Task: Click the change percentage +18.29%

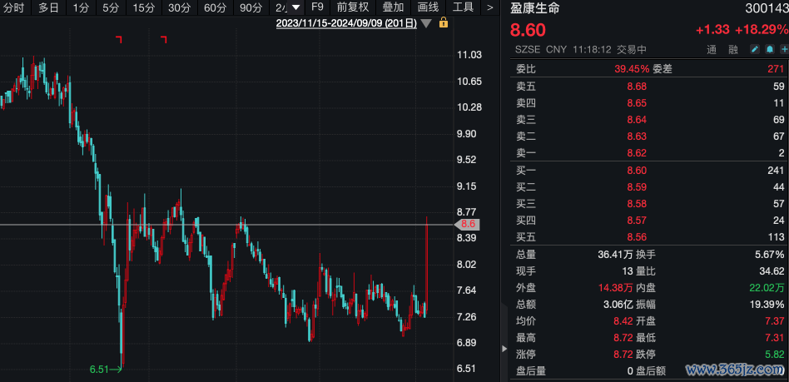Action: [x=762, y=30]
